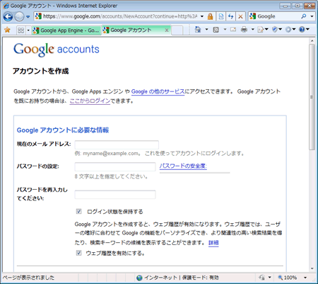318x284 pixels.
Task: Show Quick Tabs thumbnail grid
Action: 20,30
